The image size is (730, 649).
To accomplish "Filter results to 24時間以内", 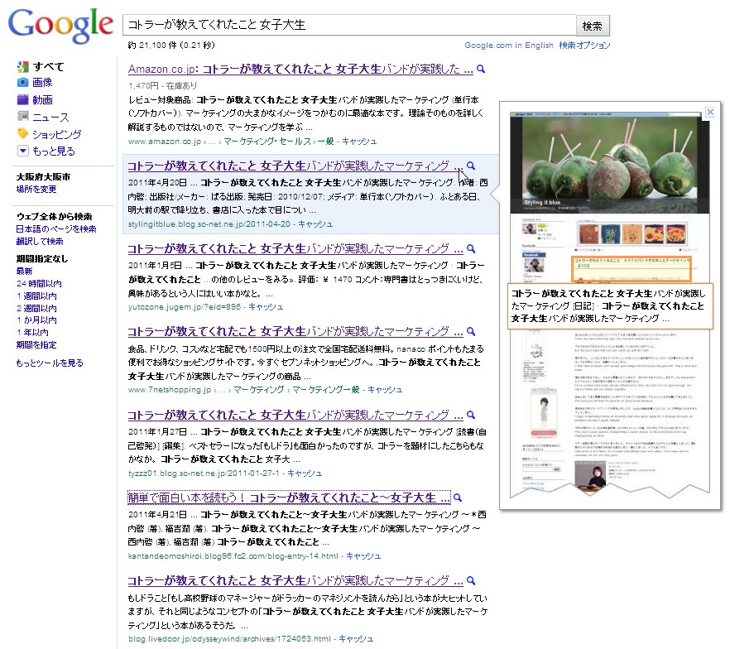I will (x=39, y=283).
